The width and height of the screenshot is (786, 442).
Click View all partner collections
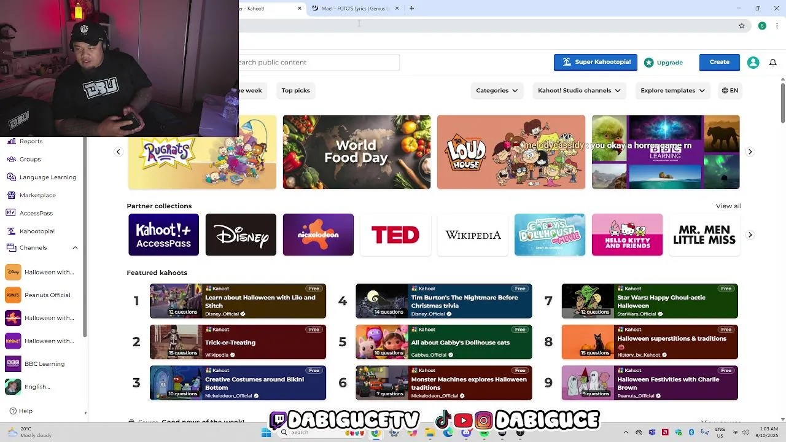point(728,206)
